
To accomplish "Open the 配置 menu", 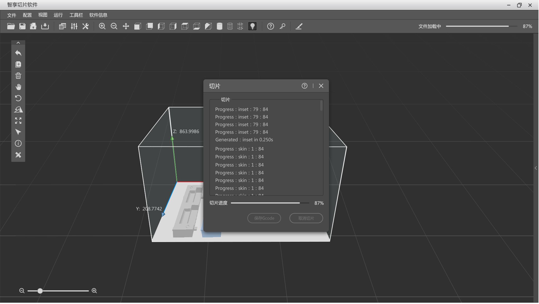I will 27,15.
